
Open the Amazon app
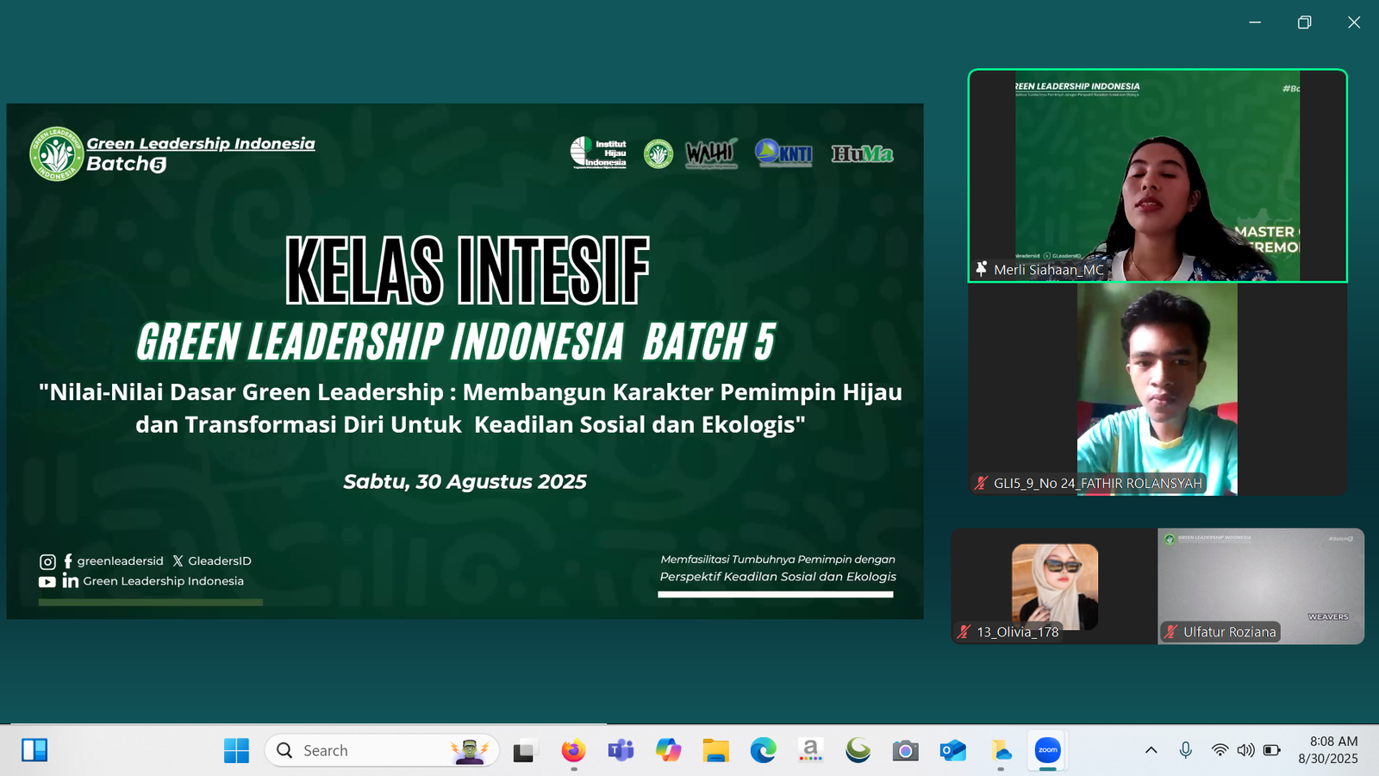[811, 750]
